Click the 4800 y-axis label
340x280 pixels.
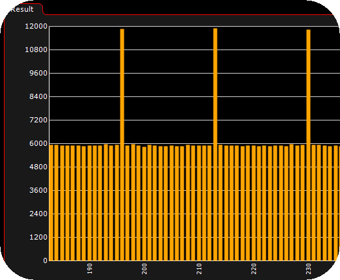38,167
